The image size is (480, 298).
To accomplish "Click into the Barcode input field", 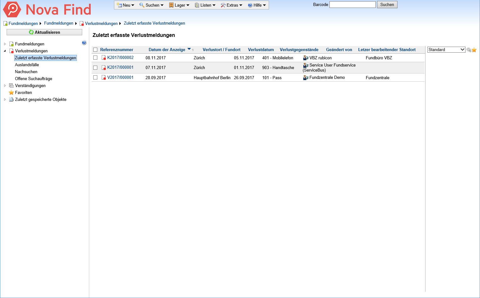I will coord(352,5).
